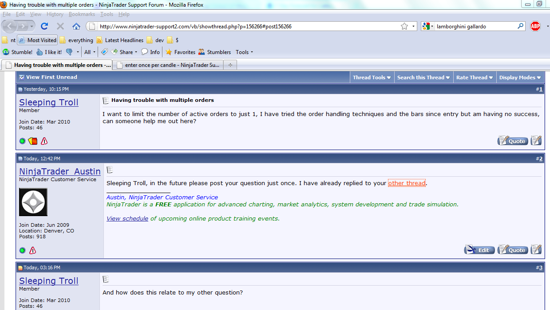Open the History menu

click(x=55, y=14)
